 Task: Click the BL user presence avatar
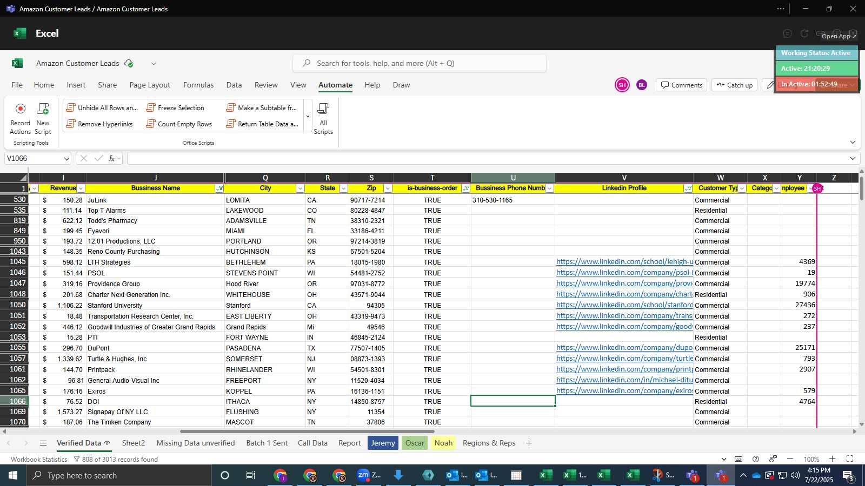point(641,85)
